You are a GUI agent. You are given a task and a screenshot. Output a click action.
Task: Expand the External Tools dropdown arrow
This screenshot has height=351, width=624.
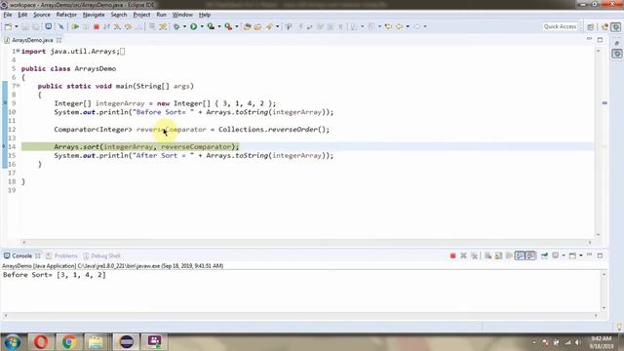tap(237, 26)
